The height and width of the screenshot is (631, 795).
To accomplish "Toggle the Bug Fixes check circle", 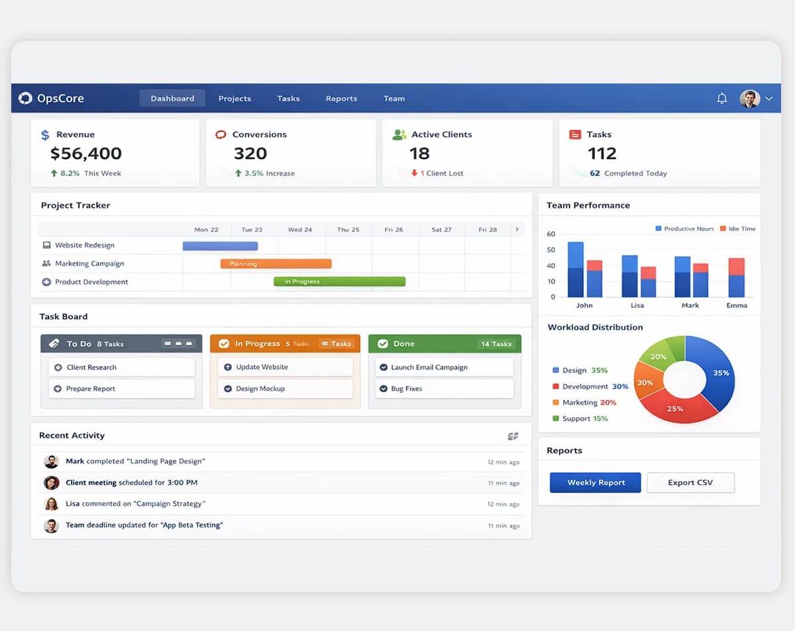I will [x=383, y=389].
